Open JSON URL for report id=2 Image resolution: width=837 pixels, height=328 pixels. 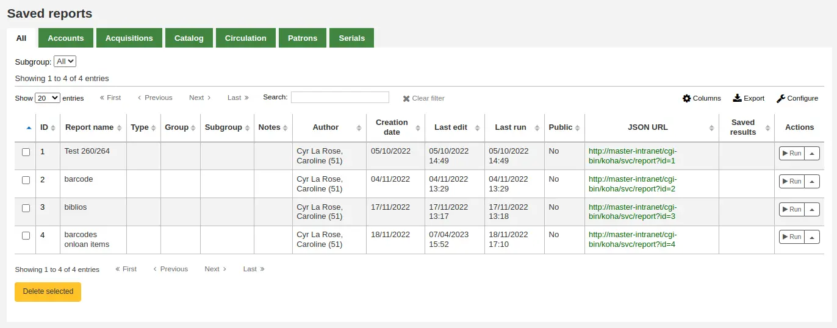coord(633,184)
